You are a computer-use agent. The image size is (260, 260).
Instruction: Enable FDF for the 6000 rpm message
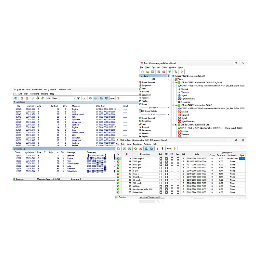point(172,164)
